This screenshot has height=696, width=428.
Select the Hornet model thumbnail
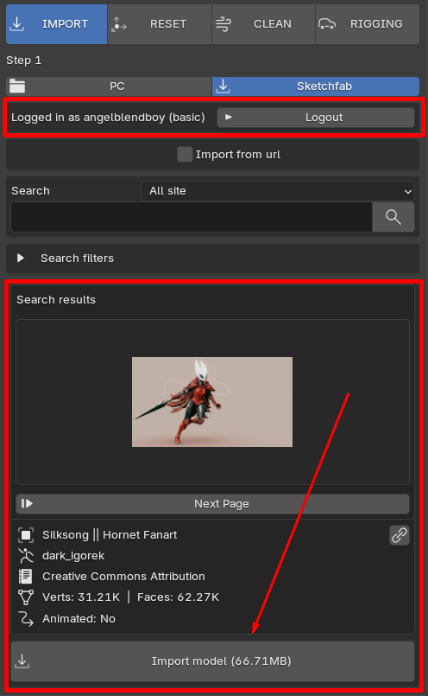pyautogui.click(x=212, y=402)
